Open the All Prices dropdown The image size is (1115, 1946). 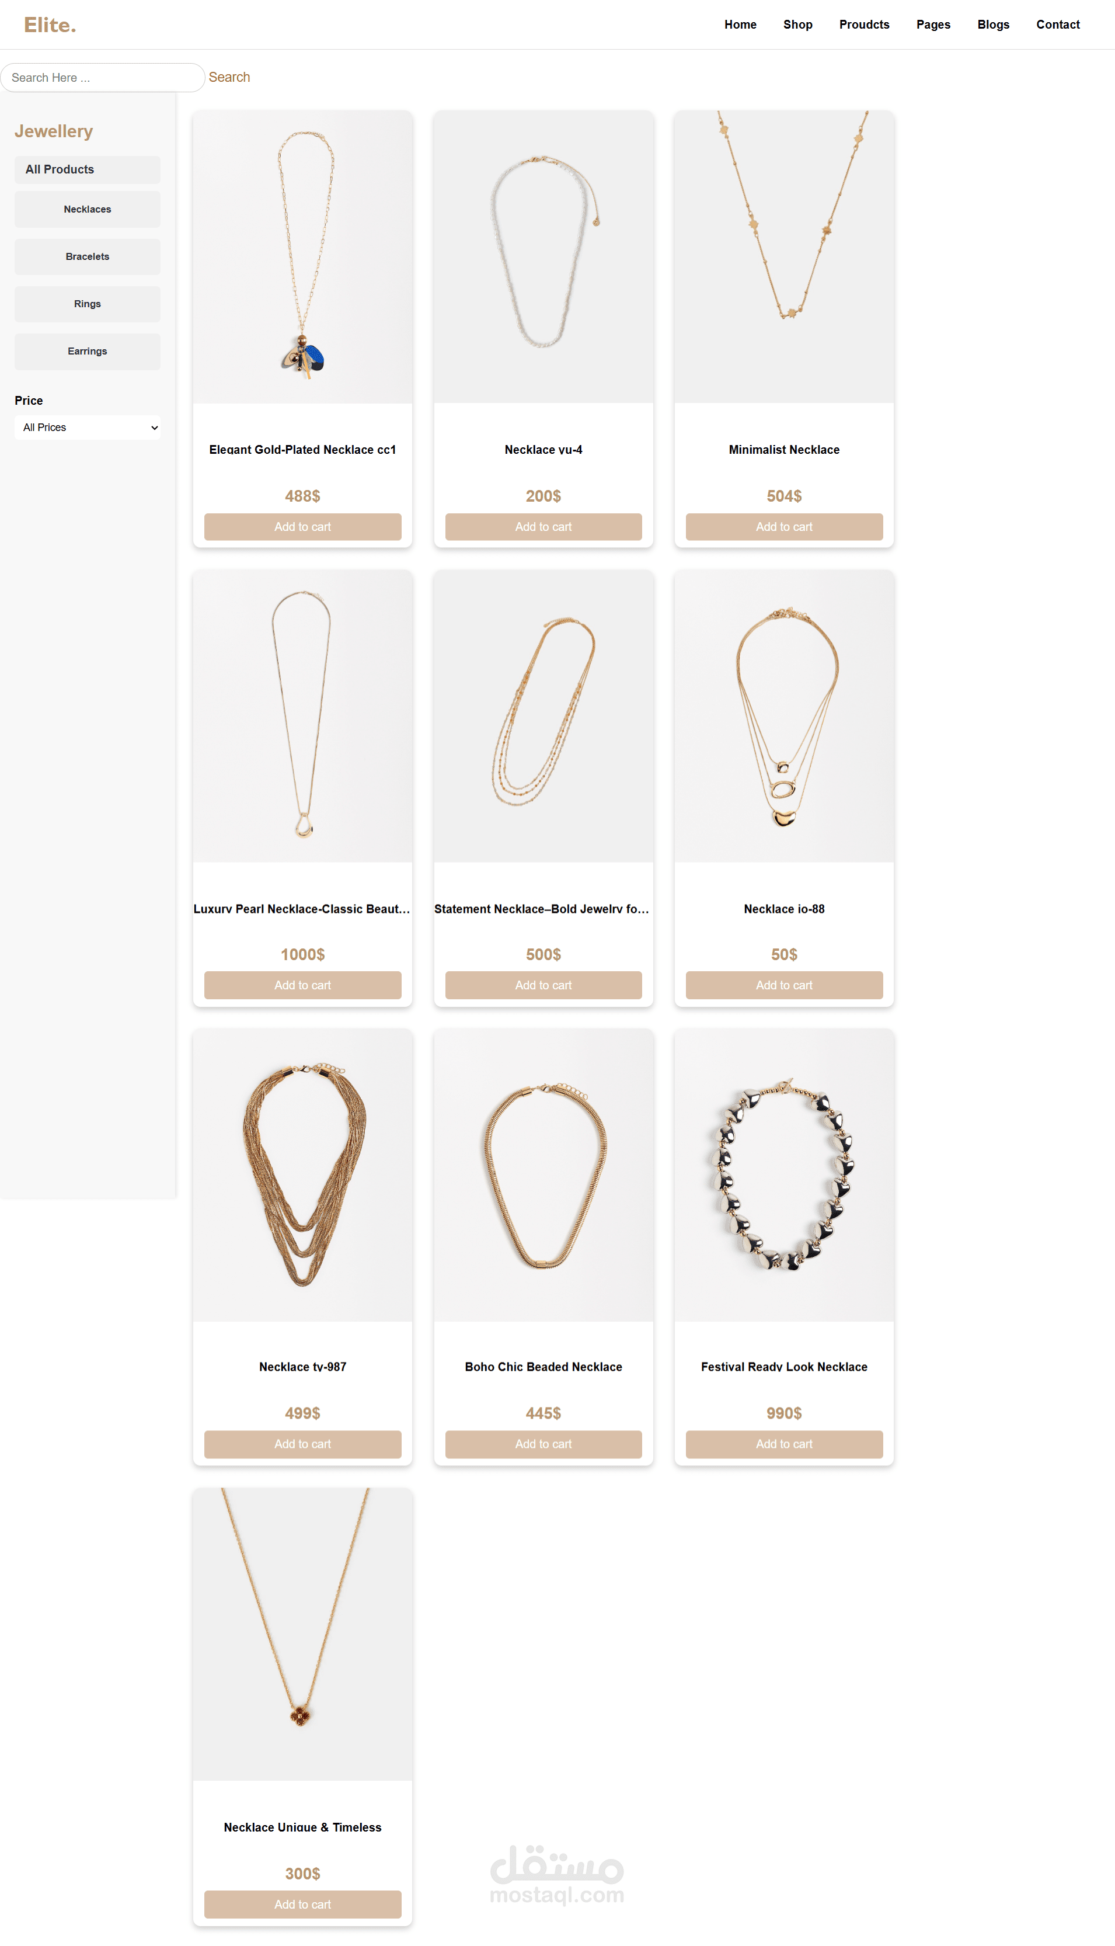(x=88, y=428)
